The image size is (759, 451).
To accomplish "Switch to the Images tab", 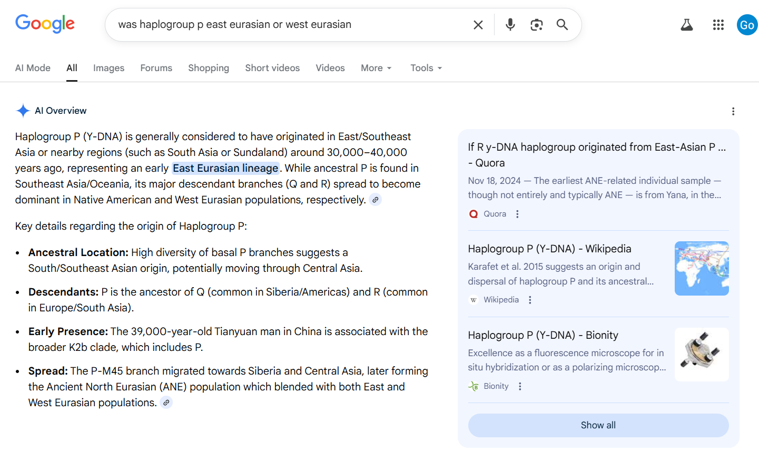I will click(109, 68).
